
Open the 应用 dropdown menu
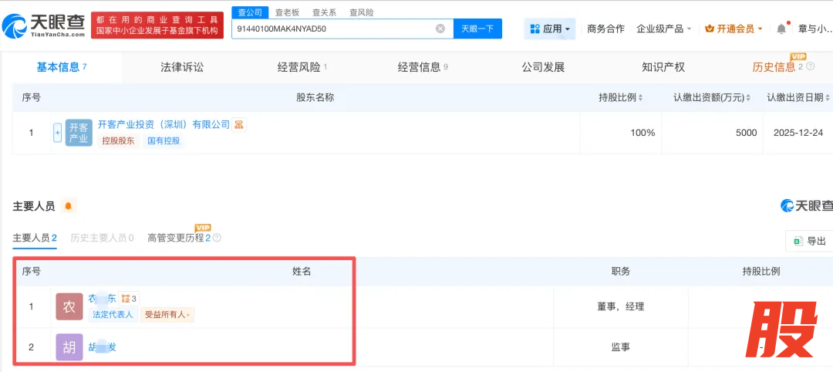(550, 29)
